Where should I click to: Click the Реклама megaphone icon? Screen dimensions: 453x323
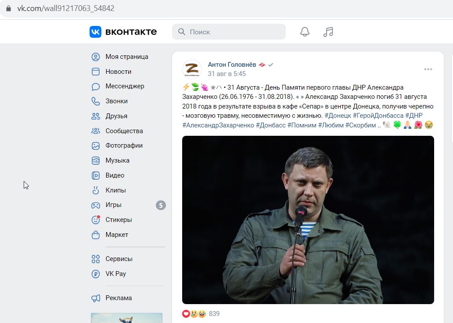pos(96,298)
